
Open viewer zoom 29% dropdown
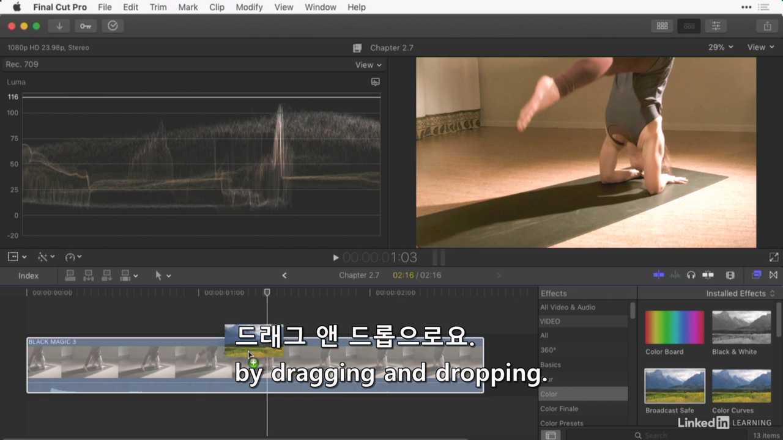(721, 47)
